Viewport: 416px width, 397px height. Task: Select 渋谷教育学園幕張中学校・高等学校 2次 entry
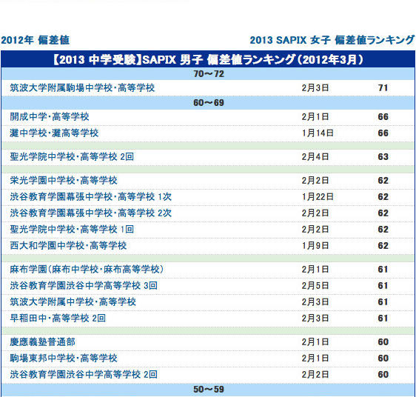tap(91, 213)
